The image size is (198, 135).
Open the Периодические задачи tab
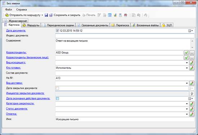coord(58,25)
